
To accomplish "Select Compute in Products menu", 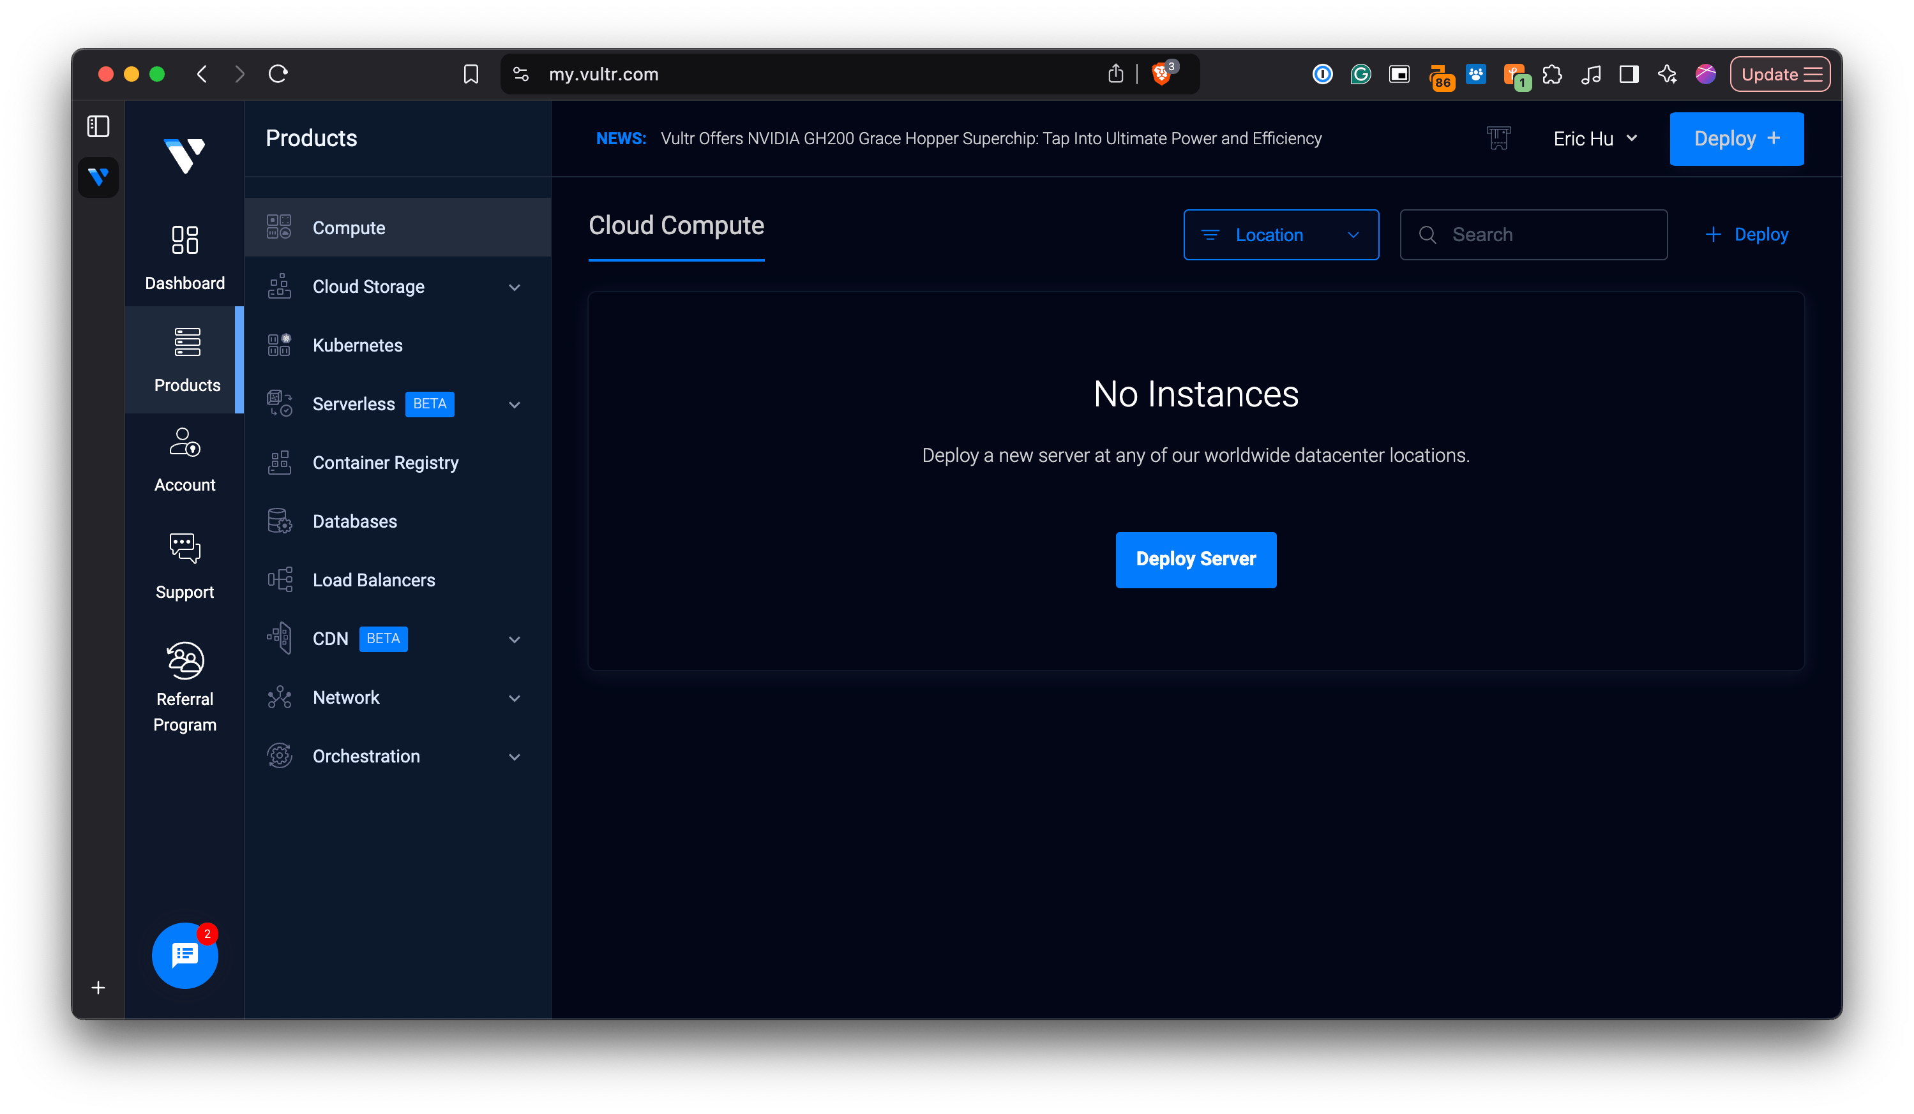I will 397,227.
